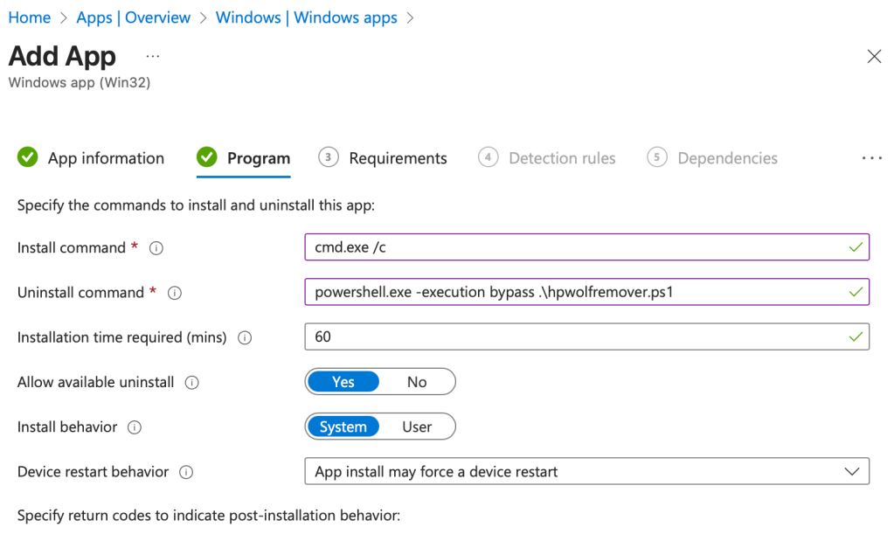Open Device restart behavior dropdown
Viewport: 894px width, 548px height.
586,472
